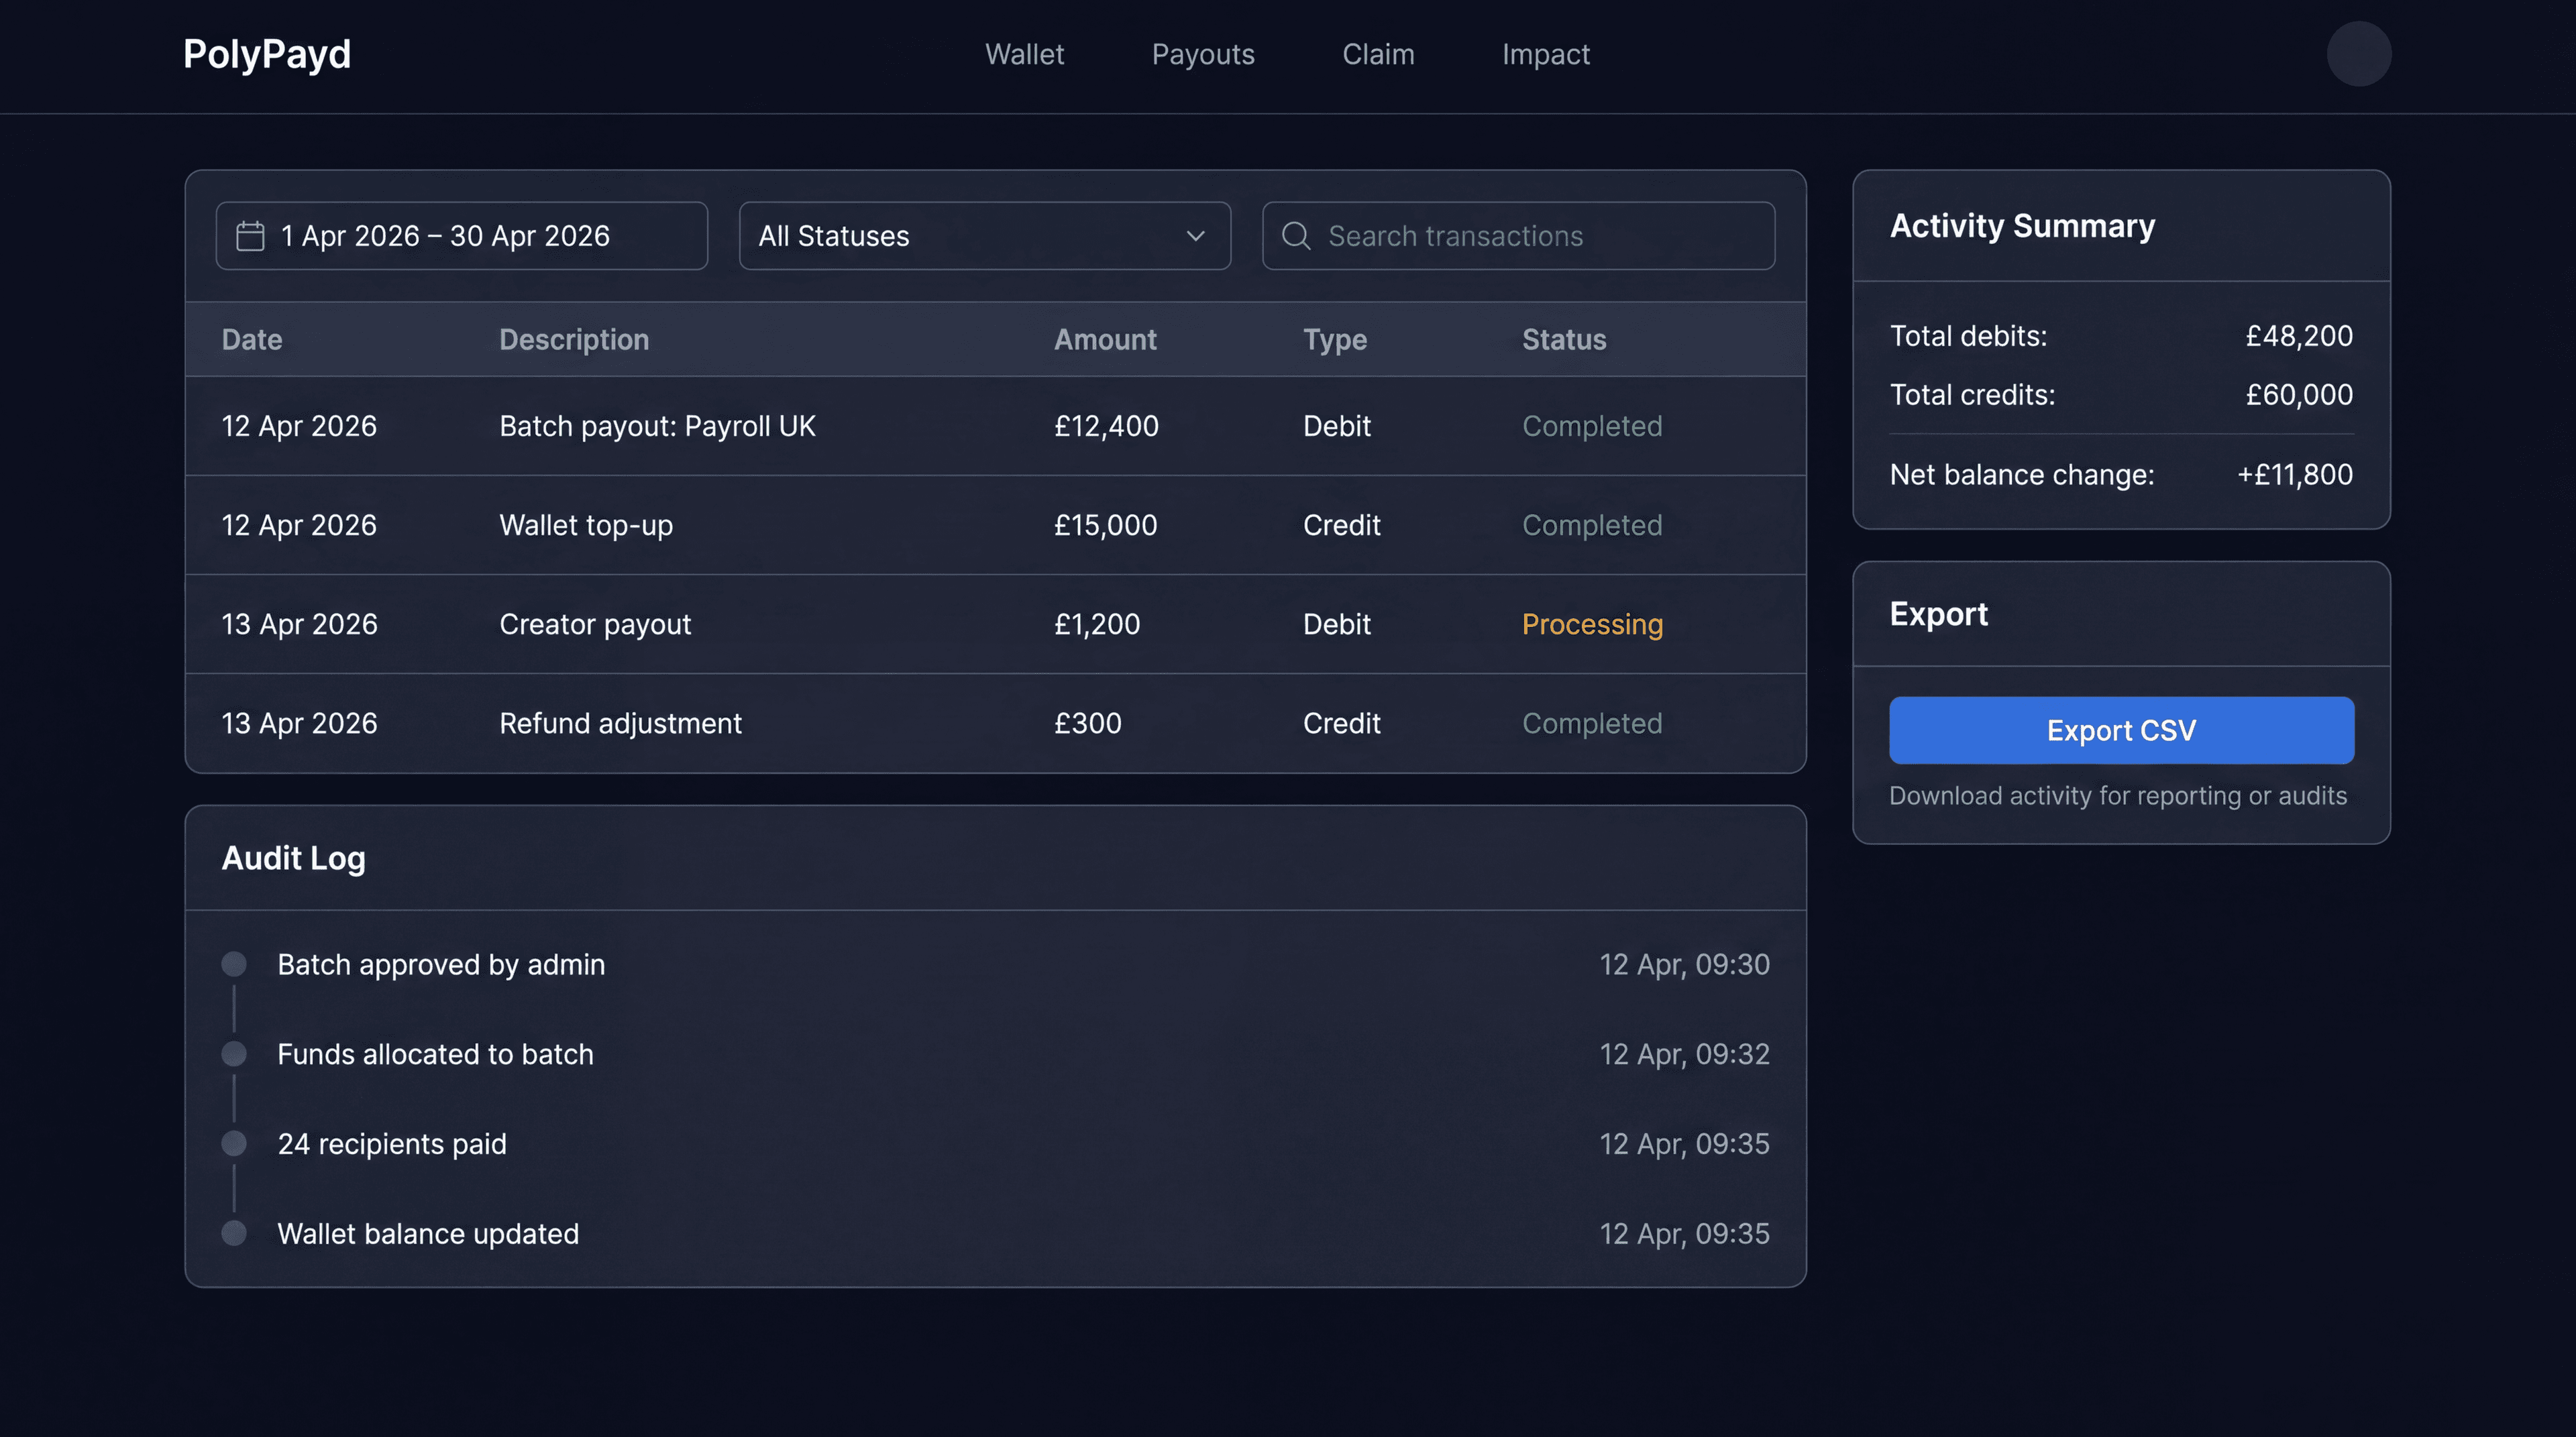Image resolution: width=2576 pixels, height=1437 pixels.
Task: Click the PolyPayd logo
Action: pos(266,54)
